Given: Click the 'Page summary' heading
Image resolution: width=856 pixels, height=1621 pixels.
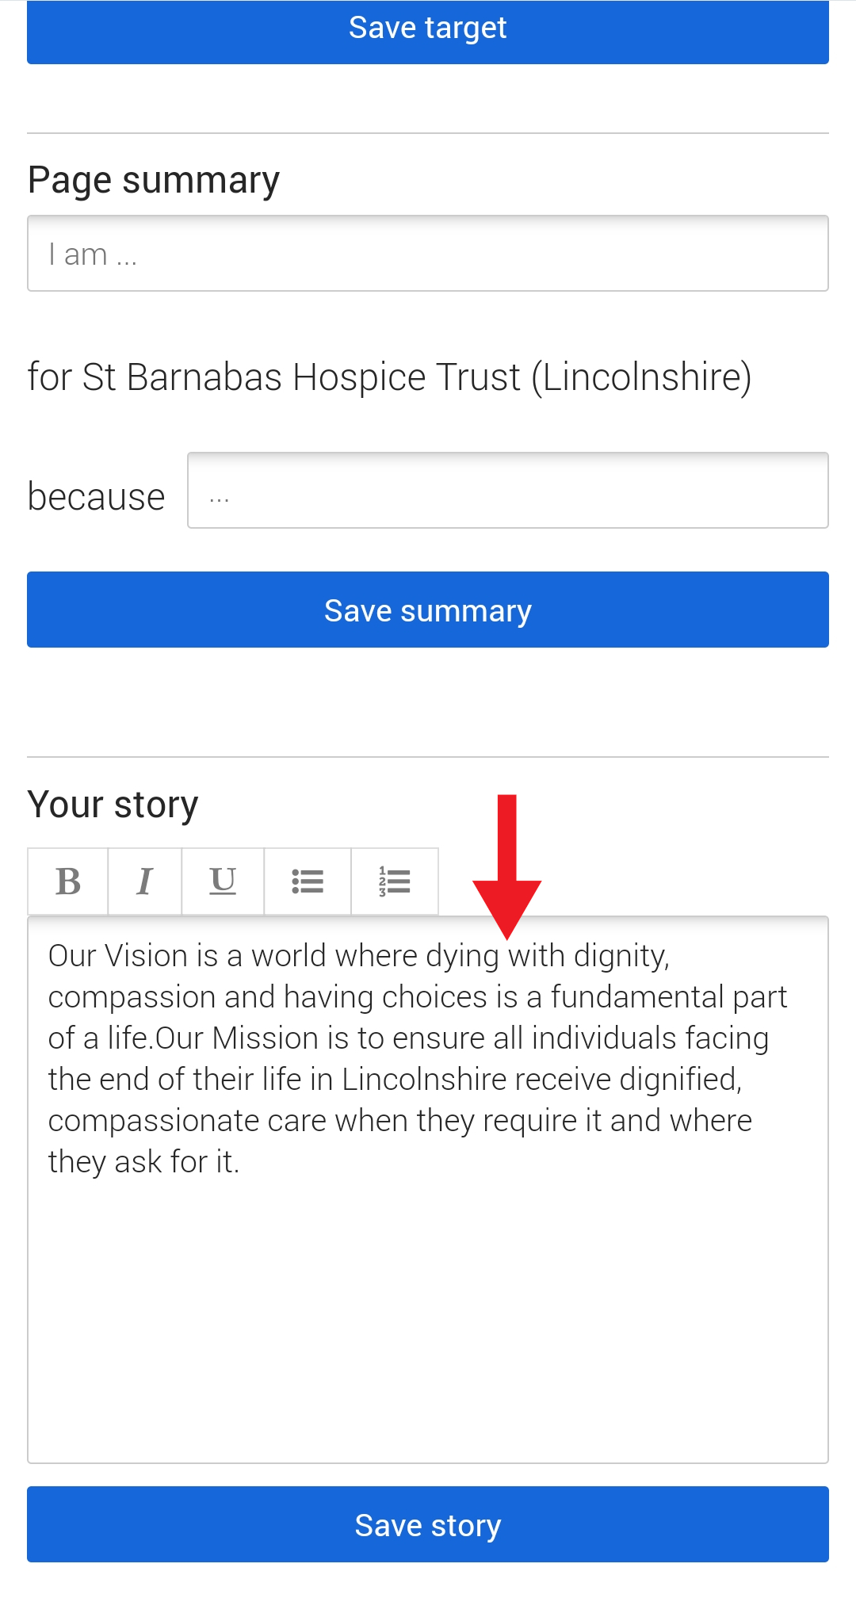Looking at the screenshot, I should point(154,180).
